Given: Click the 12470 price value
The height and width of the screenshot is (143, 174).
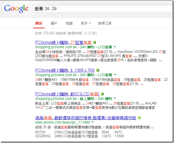Looking at the screenshot, I should pos(106,136).
